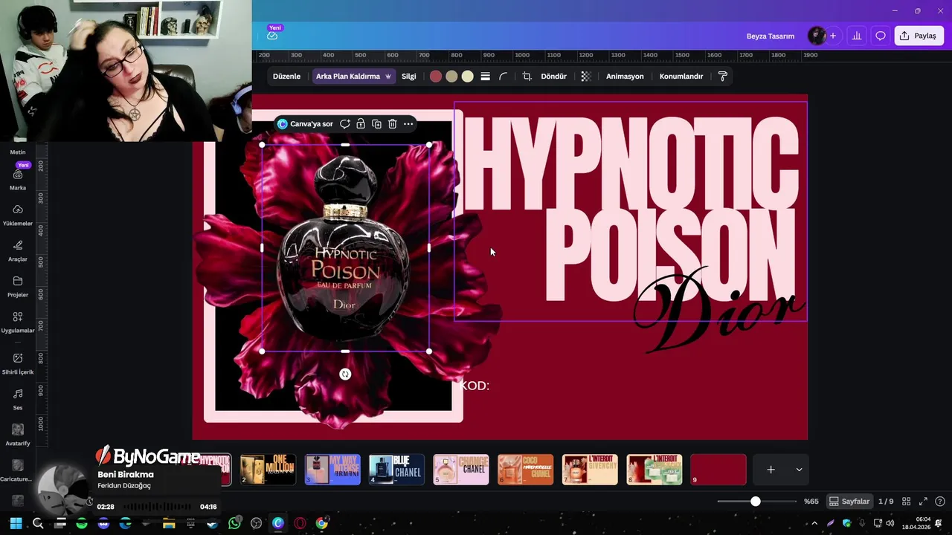Viewport: 952px width, 535px height.
Task: Click the add comment bubble icon
Action: [x=345, y=124]
